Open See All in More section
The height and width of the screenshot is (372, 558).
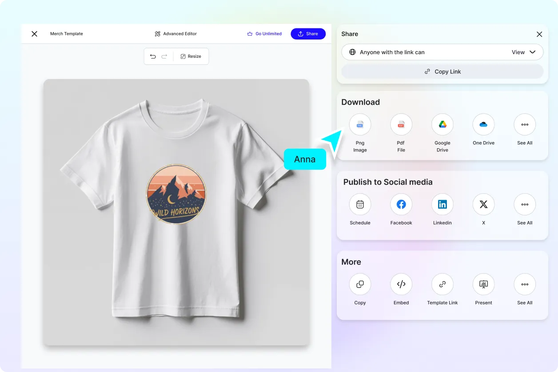(525, 284)
